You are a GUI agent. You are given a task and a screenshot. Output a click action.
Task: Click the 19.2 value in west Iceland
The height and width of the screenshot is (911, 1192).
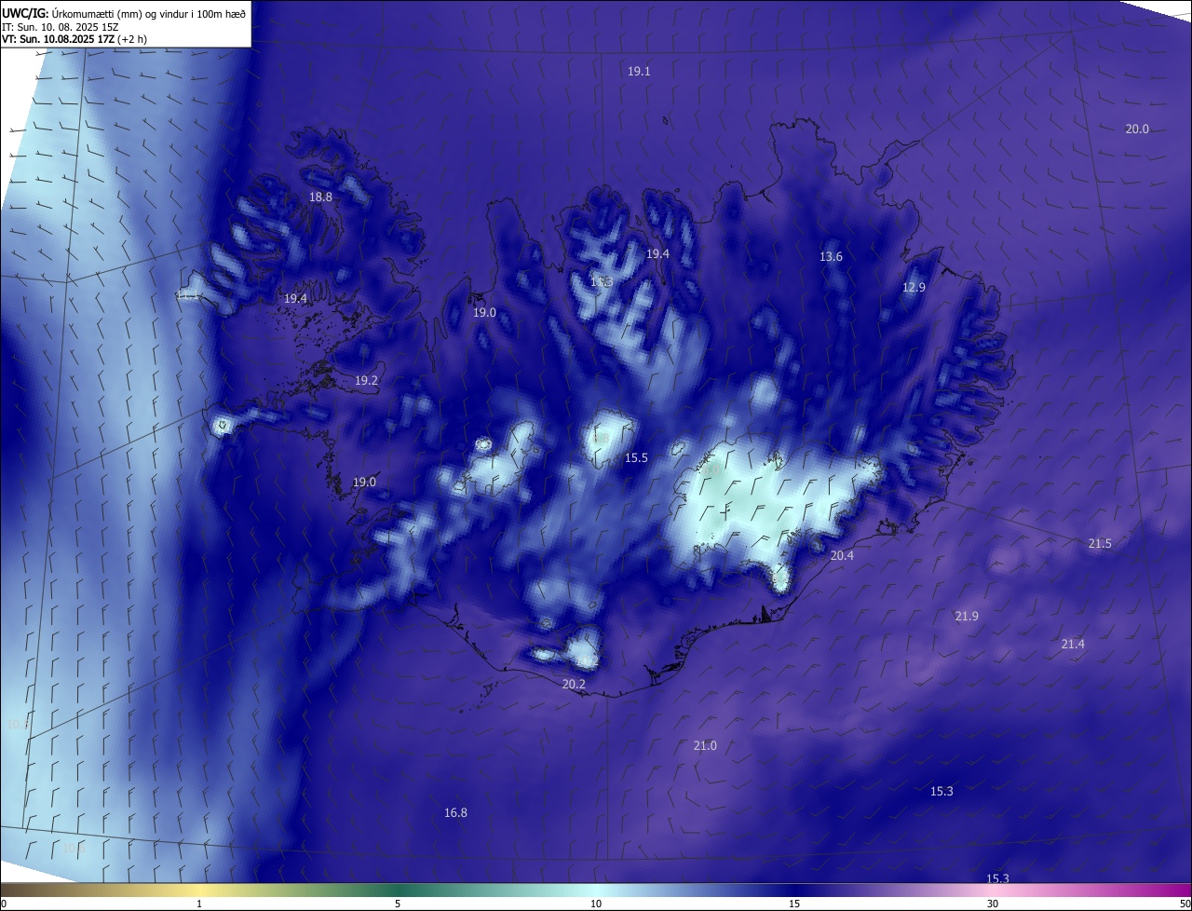click(366, 381)
